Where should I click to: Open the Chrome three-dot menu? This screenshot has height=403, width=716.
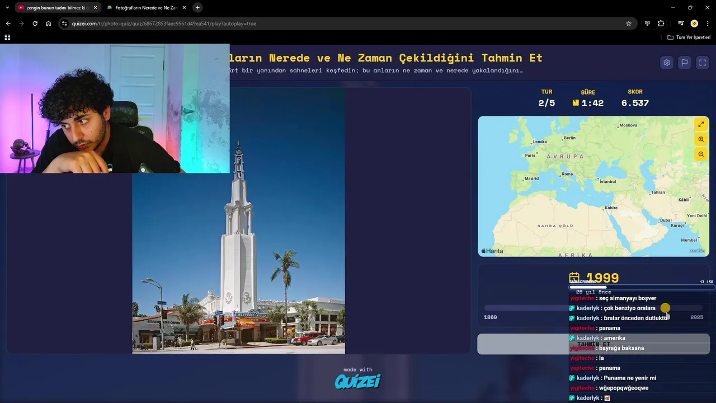pyautogui.click(x=708, y=24)
